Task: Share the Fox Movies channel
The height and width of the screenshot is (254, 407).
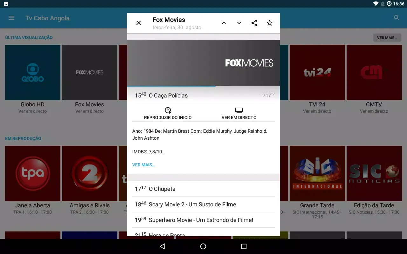Action: click(254, 23)
